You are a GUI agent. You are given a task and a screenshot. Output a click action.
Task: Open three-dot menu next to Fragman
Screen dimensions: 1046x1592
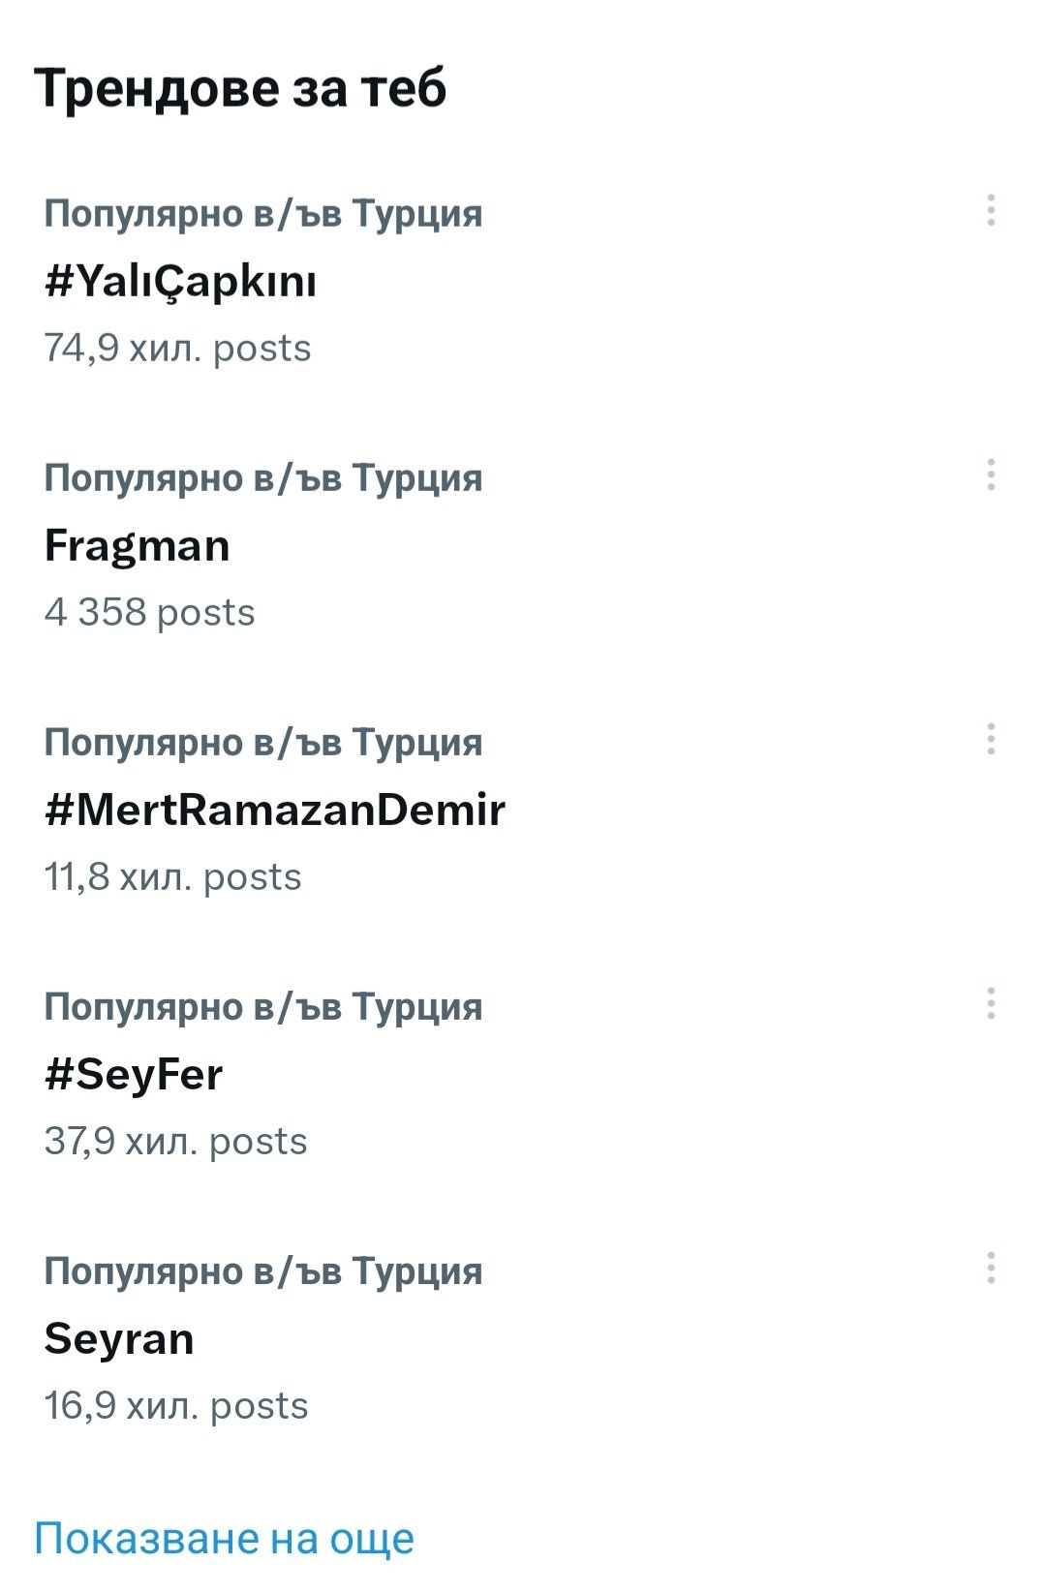coord(991,475)
